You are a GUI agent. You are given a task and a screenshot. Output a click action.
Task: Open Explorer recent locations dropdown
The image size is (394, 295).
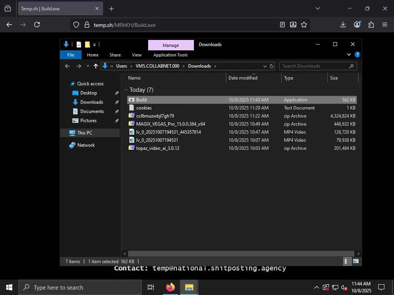[88, 66]
